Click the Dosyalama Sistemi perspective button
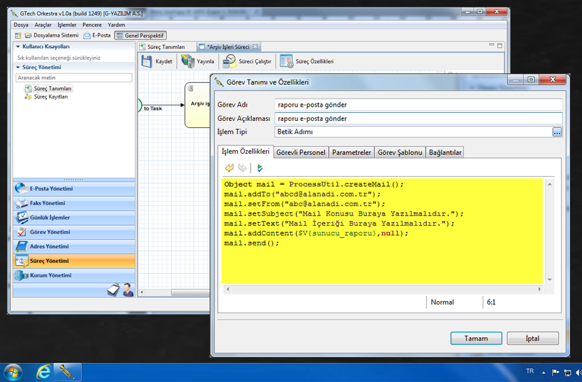582x382 pixels. click(52, 35)
